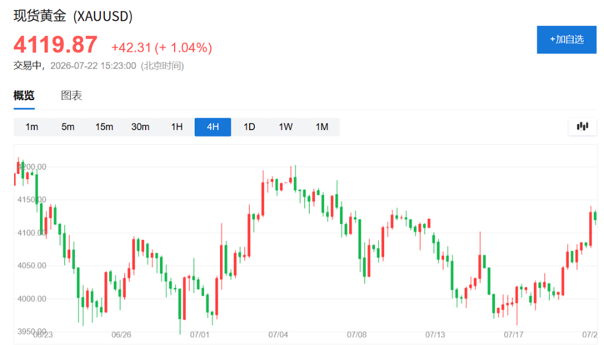
Task: Click the 07/04 date marker on axis
Action: 278,334
